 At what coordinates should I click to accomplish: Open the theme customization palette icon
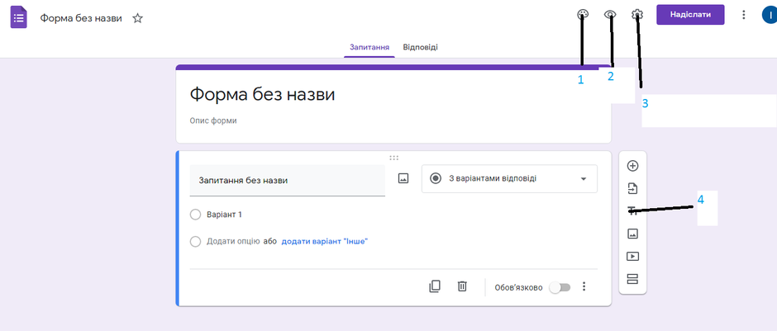coord(583,15)
